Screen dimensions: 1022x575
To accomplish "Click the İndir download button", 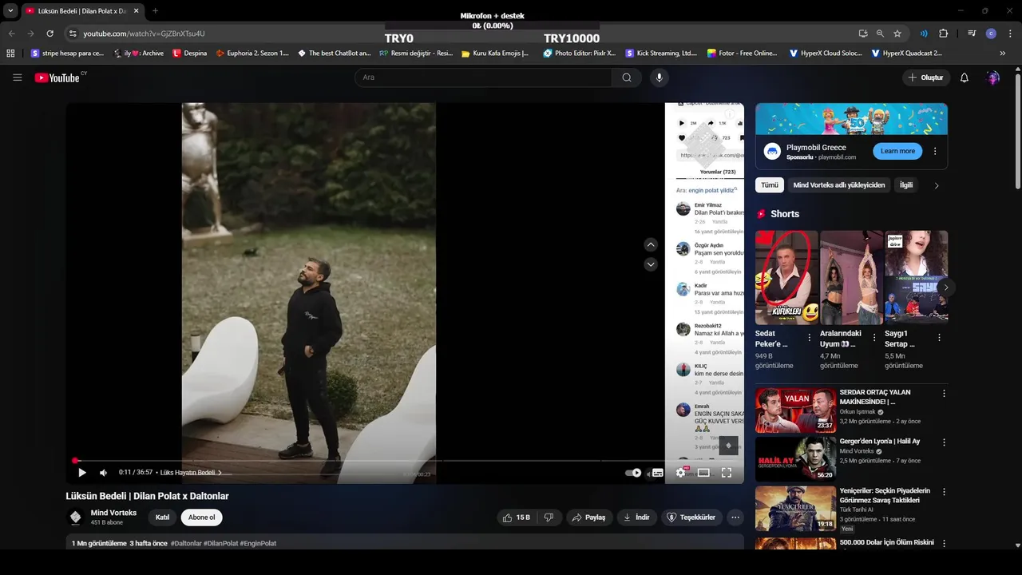I will tap(636, 517).
